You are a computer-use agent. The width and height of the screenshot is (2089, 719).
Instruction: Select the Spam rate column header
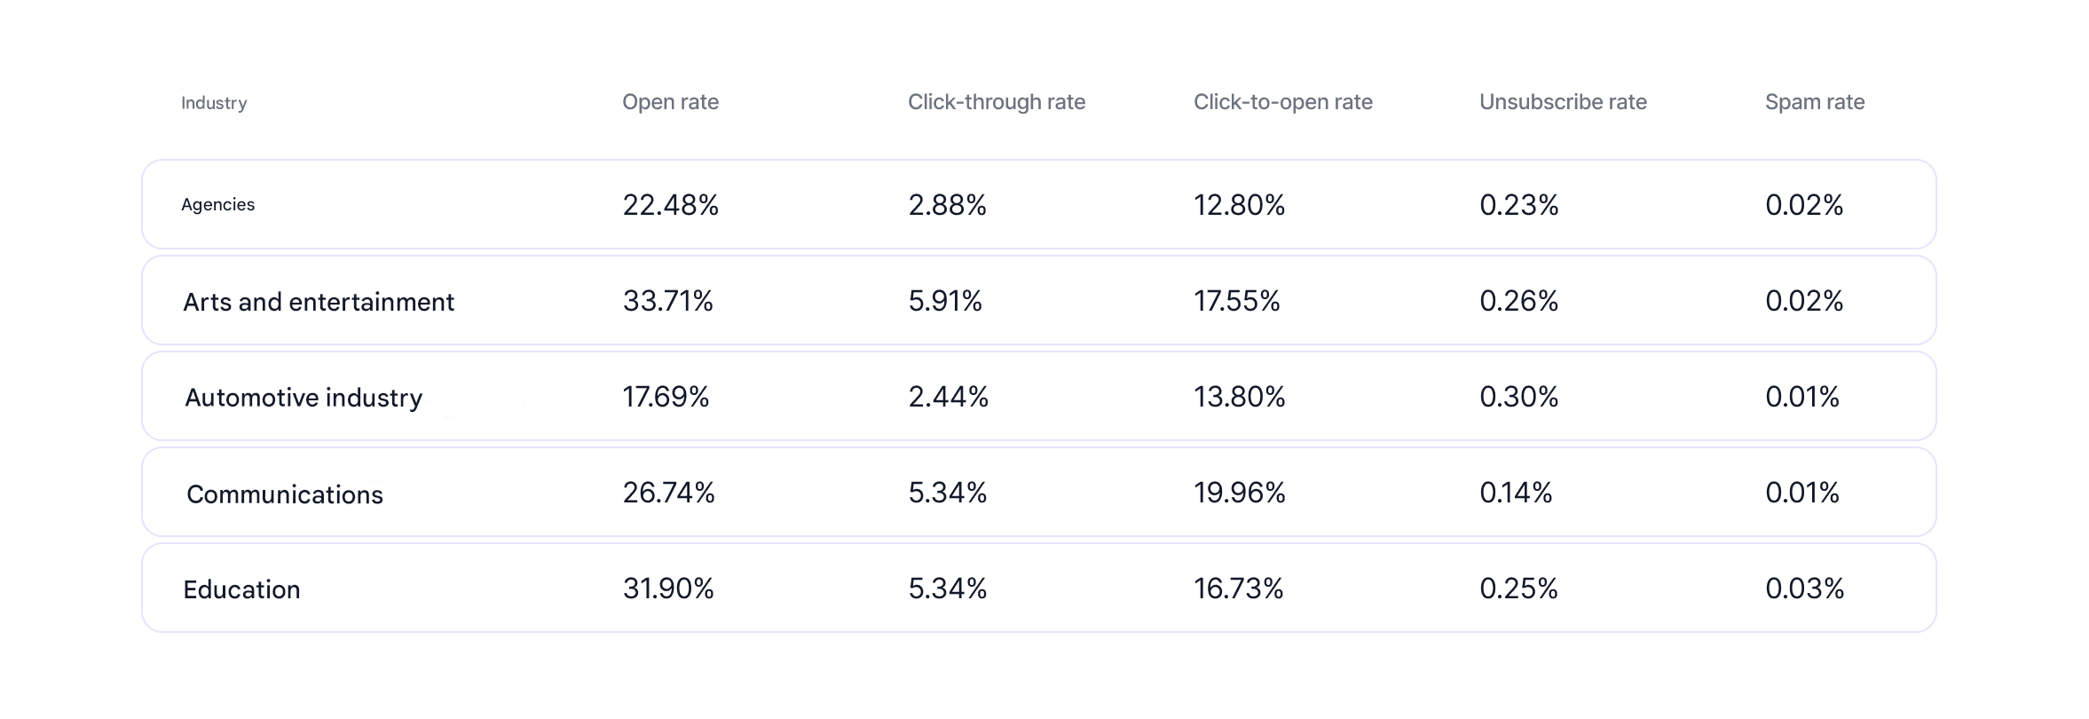coord(1815,102)
